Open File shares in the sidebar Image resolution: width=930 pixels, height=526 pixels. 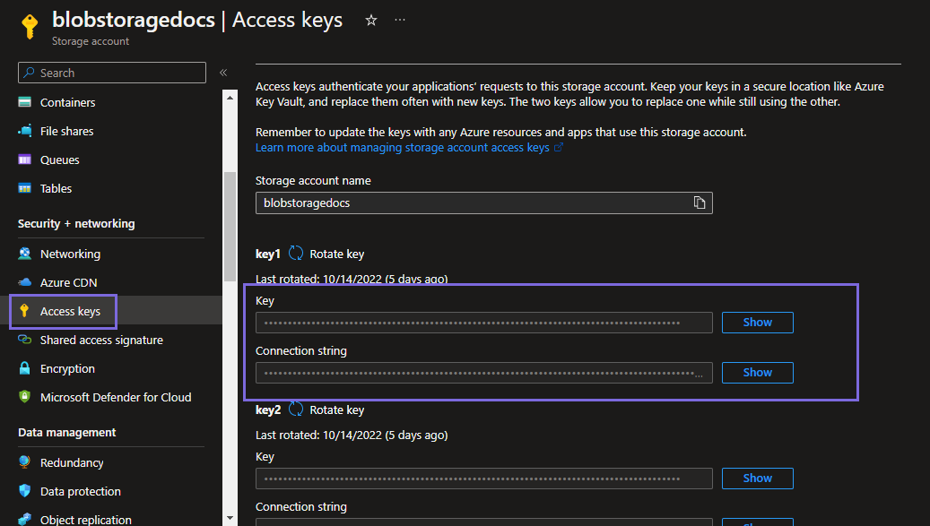[66, 131]
